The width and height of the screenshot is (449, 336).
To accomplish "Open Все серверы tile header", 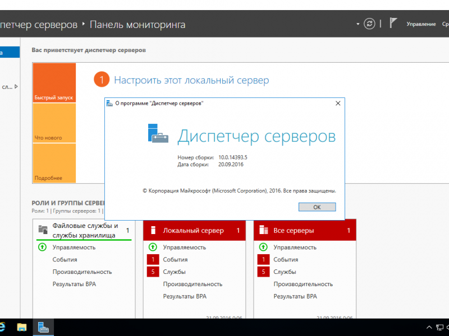I will point(305,230).
